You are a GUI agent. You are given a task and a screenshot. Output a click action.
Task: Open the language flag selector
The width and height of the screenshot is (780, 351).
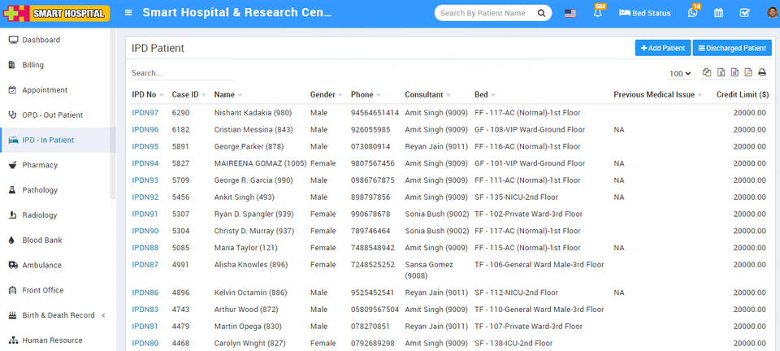coord(570,13)
